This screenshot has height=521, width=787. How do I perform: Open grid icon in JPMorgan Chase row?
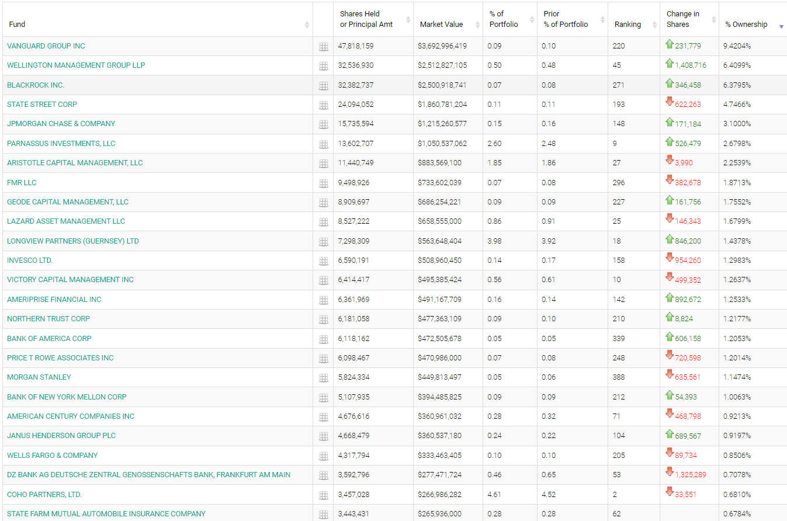click(x=323, y=124)
